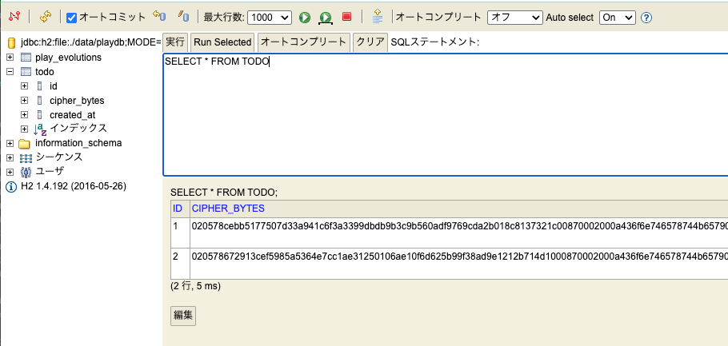The height and width of the screenshot is (346, 728).
Task: Click the オートコンプリート button
Action: tap(303, 42)
